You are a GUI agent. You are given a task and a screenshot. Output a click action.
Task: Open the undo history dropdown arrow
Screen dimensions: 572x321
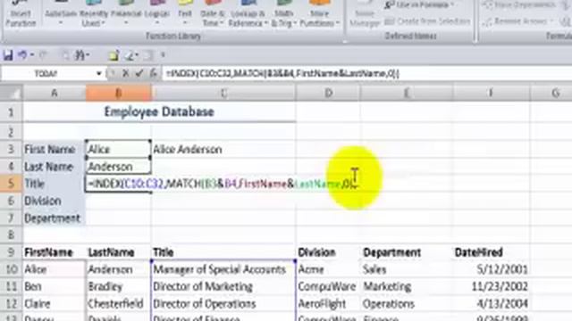[x=32, y=55]
